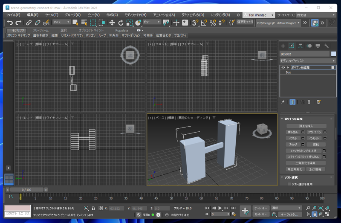Open the project path dropdown
341x223 pixels.
(x=278, y=23)
